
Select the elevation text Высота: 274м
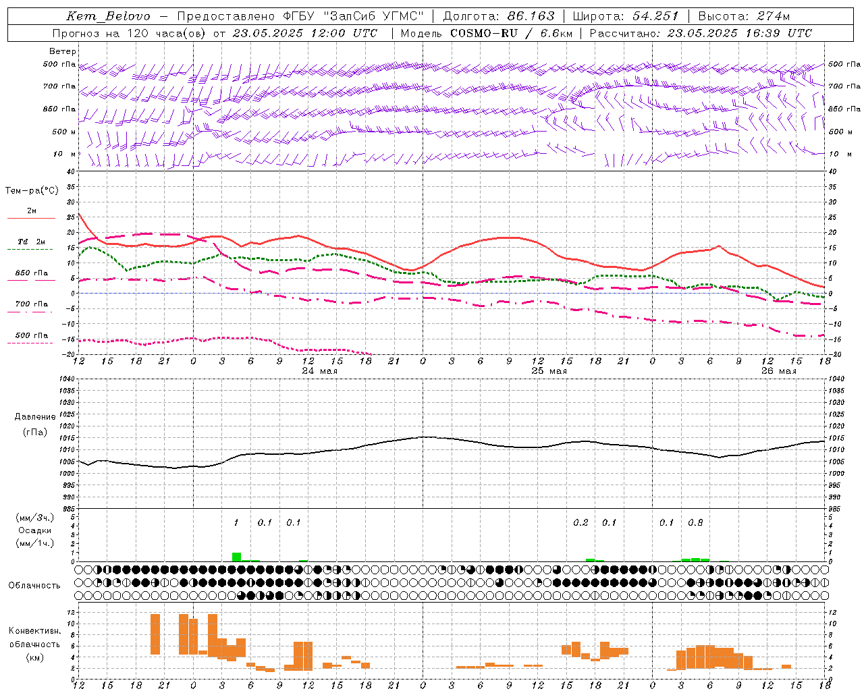tap(744, 16)
